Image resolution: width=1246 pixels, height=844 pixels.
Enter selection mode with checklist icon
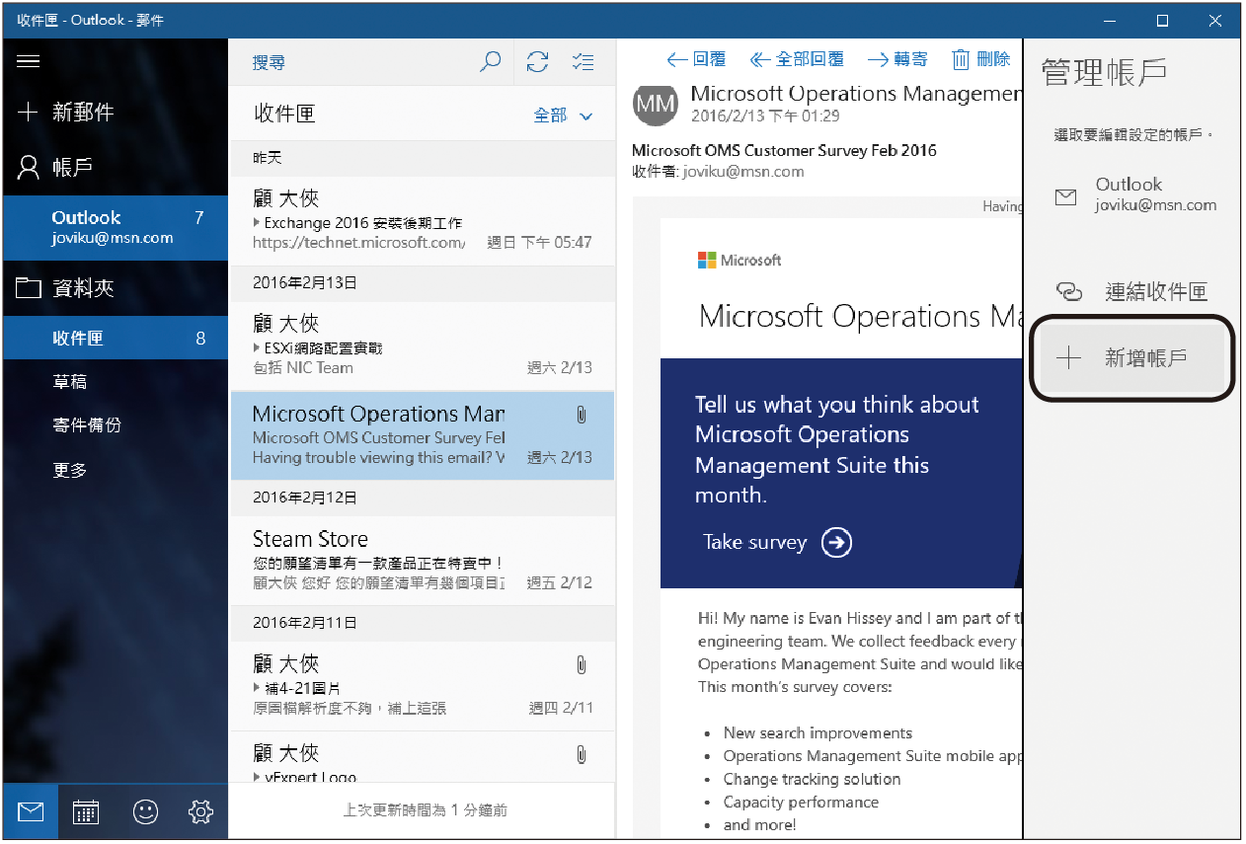pyautogui.click(x=584, y=62)
